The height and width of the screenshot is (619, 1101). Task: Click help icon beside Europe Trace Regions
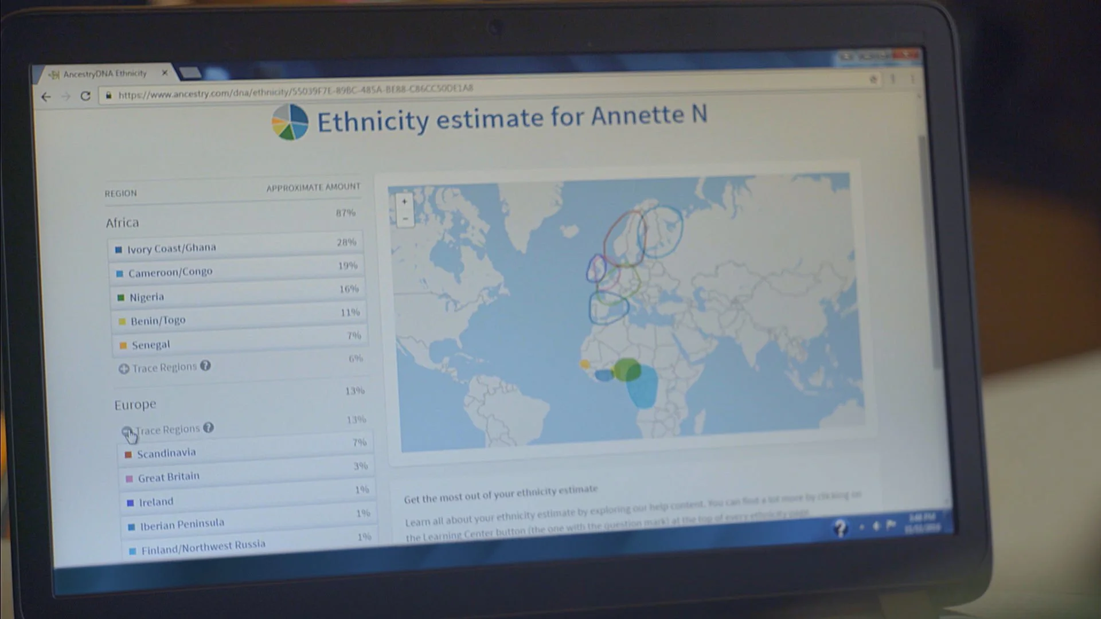coord(209,428)
